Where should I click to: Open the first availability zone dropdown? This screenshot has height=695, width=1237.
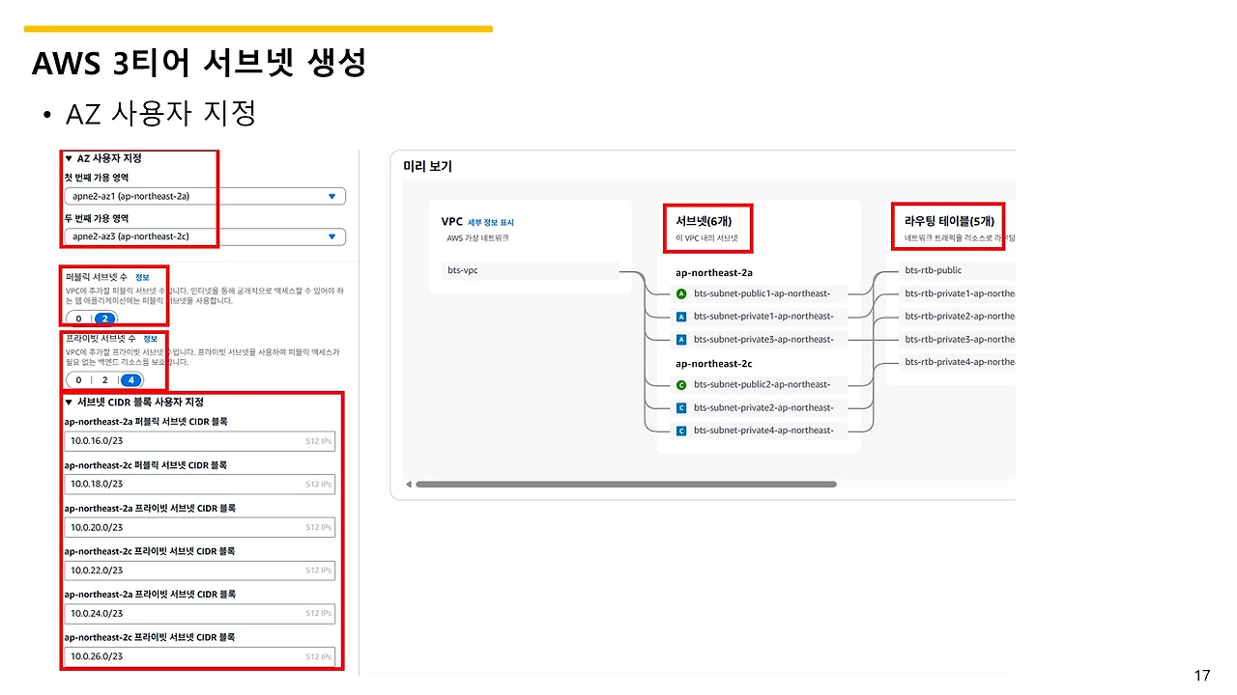point(205,196)
